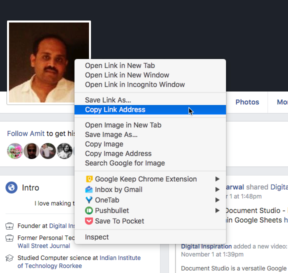Click the second follower avatar, bald man

pos(31,151)
